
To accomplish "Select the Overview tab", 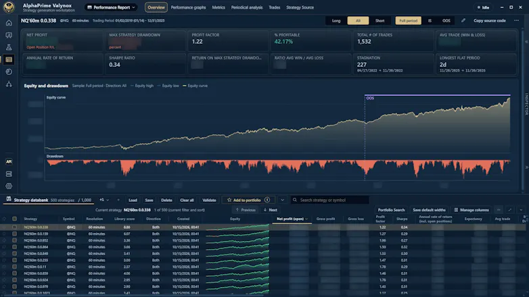I will (x=156, y=7).
